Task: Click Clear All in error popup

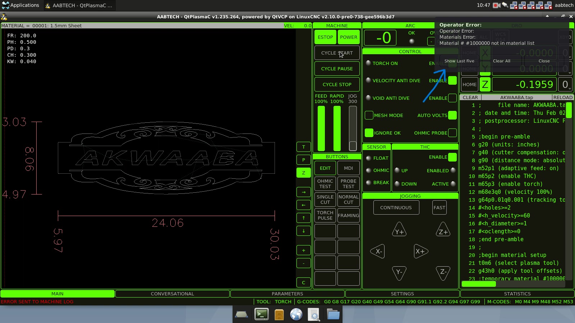Action: click(501, 61)
